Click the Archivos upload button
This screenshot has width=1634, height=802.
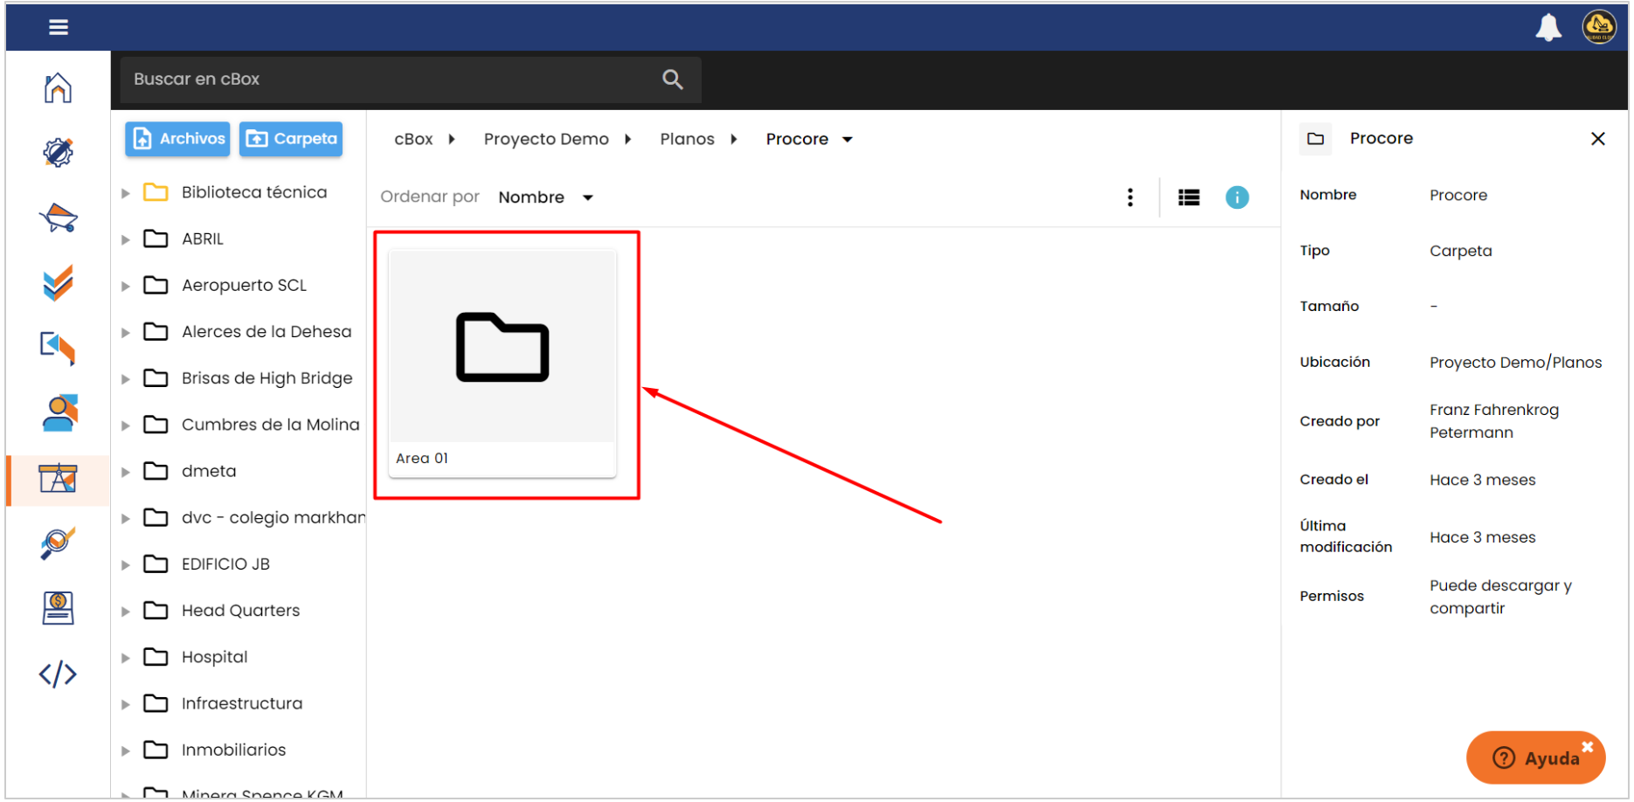tap(177, 139)
